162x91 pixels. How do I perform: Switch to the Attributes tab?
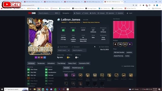31,63
